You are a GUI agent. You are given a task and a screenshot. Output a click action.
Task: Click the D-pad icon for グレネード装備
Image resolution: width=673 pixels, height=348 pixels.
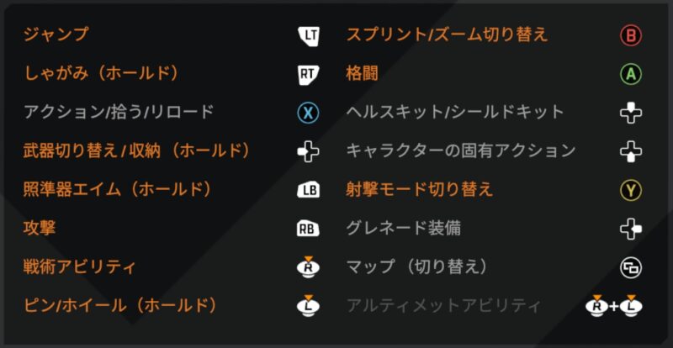pyautogui.click(x=631, y=229)
